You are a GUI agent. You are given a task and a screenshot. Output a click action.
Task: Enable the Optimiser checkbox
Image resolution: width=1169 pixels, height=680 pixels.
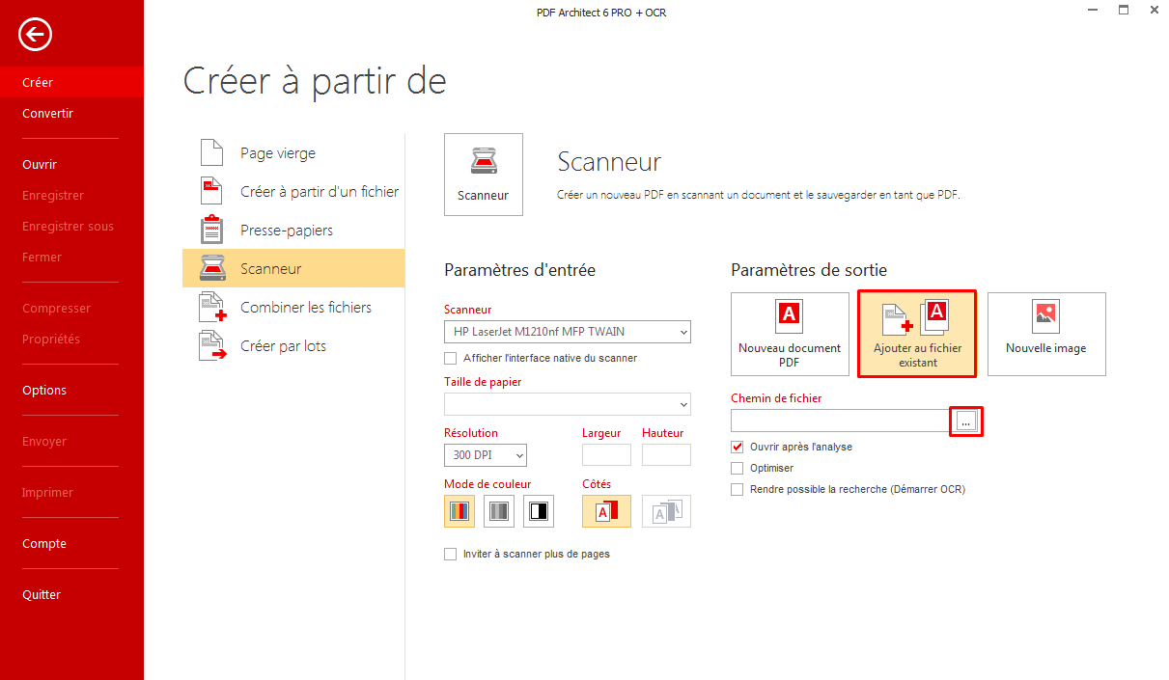(738, 468)
